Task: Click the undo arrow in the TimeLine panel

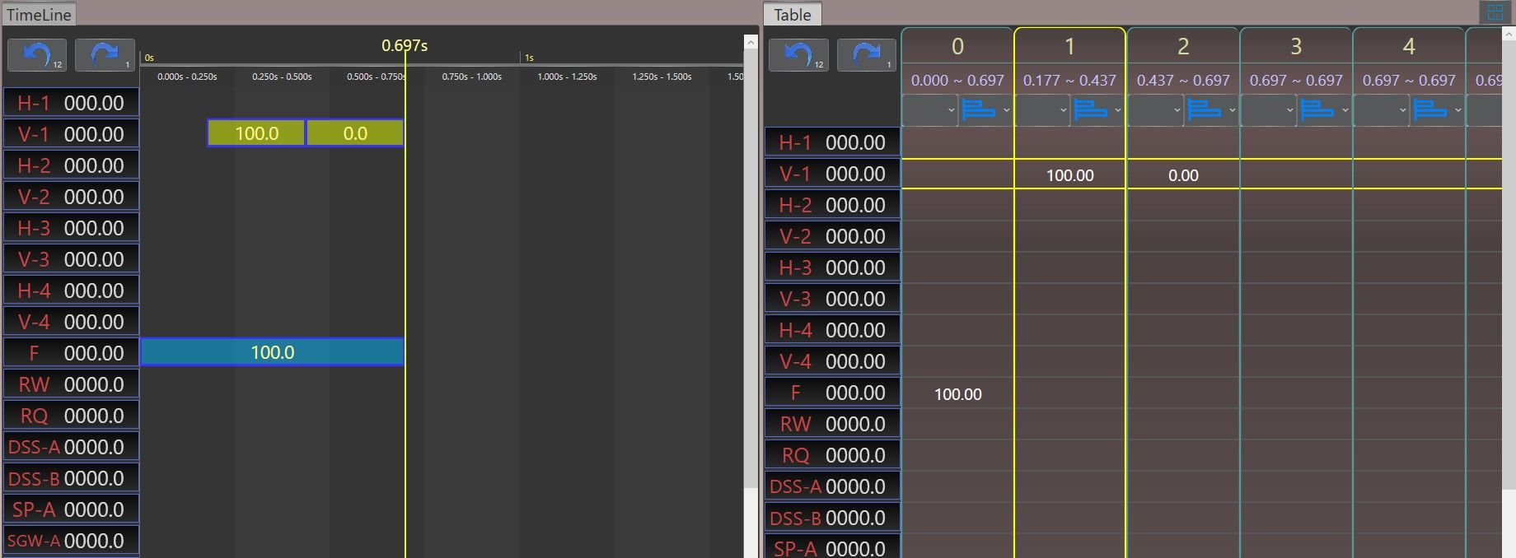Action: 36,55
